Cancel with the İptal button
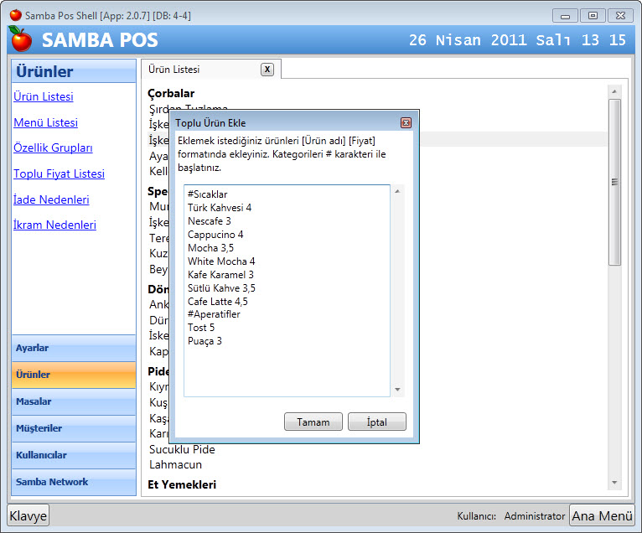 coord(376,422)
